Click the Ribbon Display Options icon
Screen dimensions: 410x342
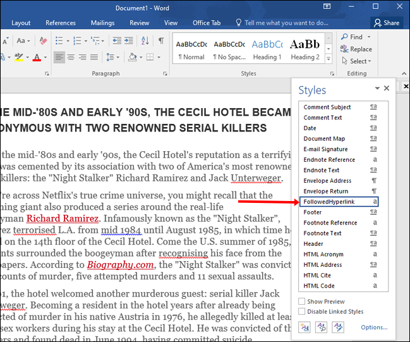pos(327,6)
